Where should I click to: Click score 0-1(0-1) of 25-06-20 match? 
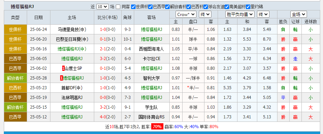tap(107, 39)
